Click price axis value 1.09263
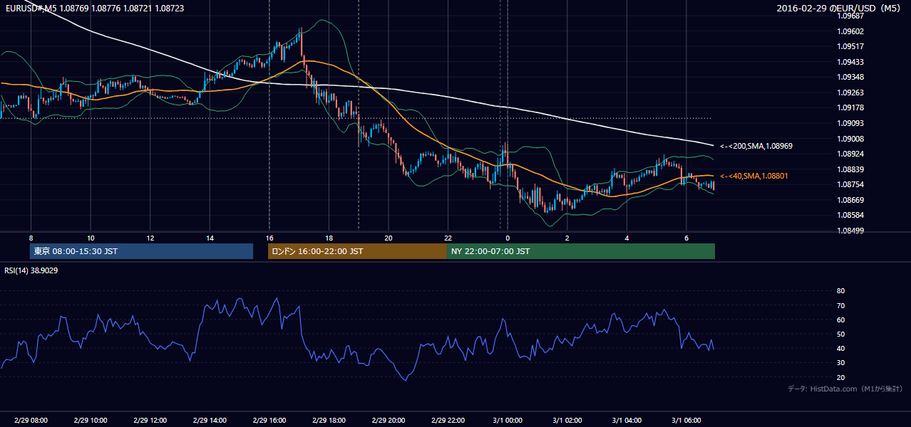Screen dimensions: 911x427 850,93
